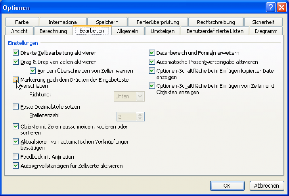Uncheck Drag & Drop von Zellen aktivieren
The image size is (289, 196).
16,62
